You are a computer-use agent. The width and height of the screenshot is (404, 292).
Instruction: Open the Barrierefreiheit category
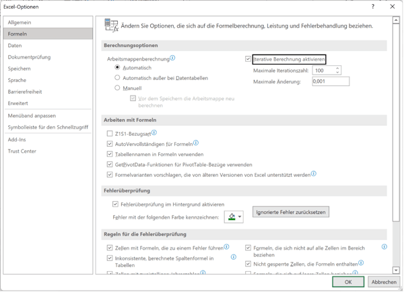pyautogui.click(x=48, y=92)
